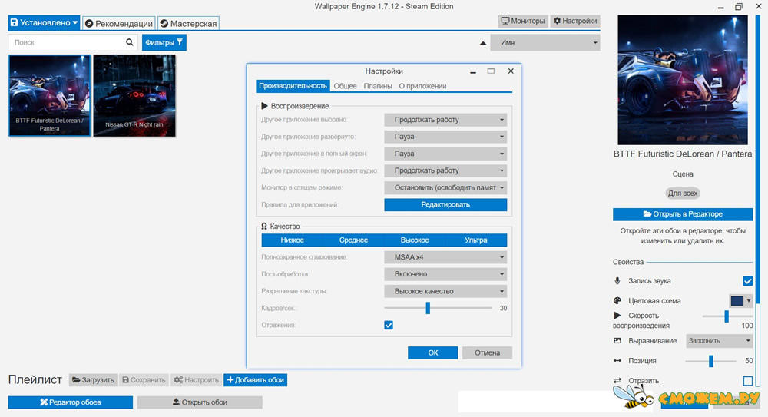Click the Рекомендации compass tab
The height and width of the screenshot is (417, 768).
point(118,24)
